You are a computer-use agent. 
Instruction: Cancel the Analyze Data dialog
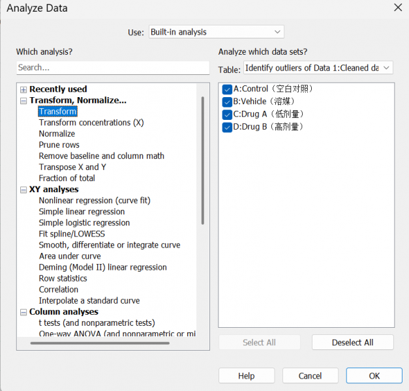pyautogui.click(x=310, y=375)
